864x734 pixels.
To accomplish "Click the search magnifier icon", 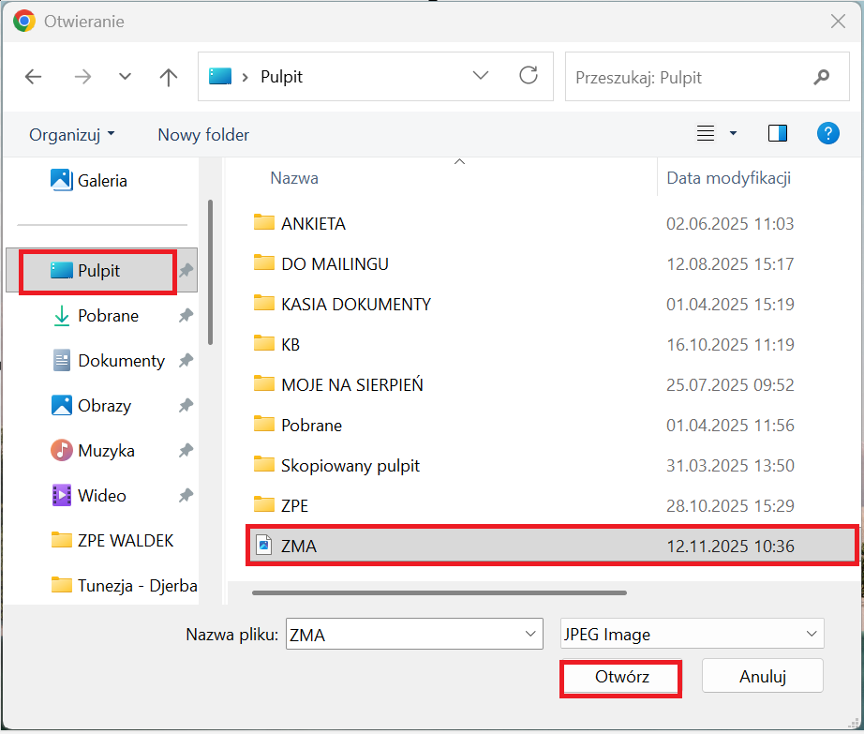I will click(x=822, y=77).
